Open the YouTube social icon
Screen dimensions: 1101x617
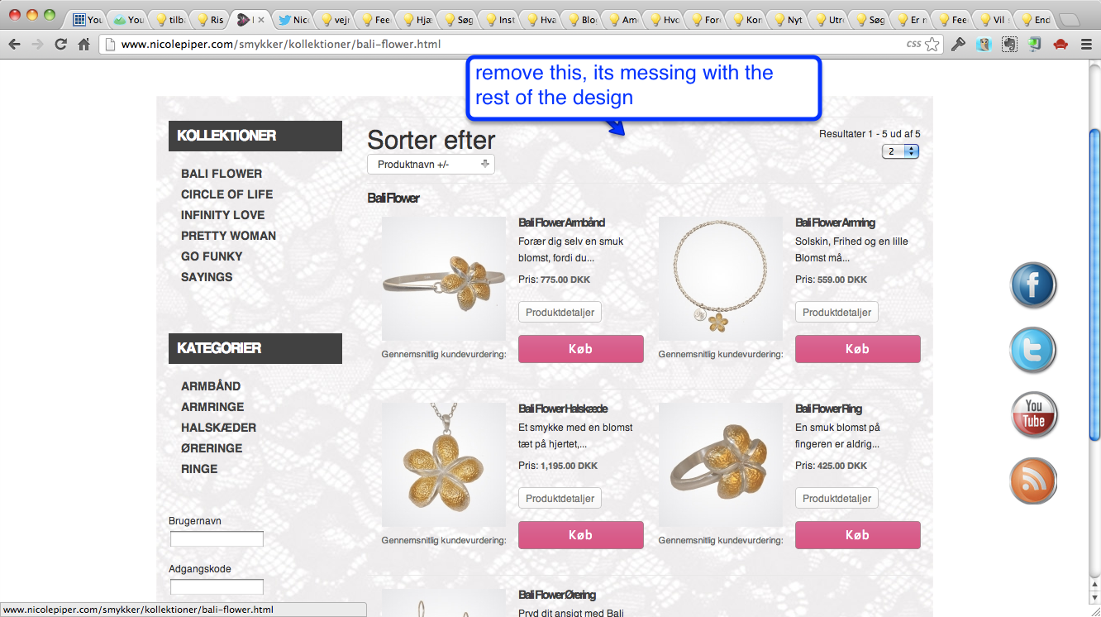click(x=1034, y=415)
